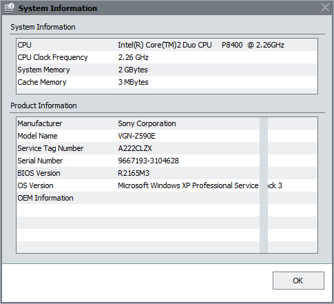This screenshot has height=304, width=334.
Task: Click the A222CLZX service tag value
Action: coord(135,148)
